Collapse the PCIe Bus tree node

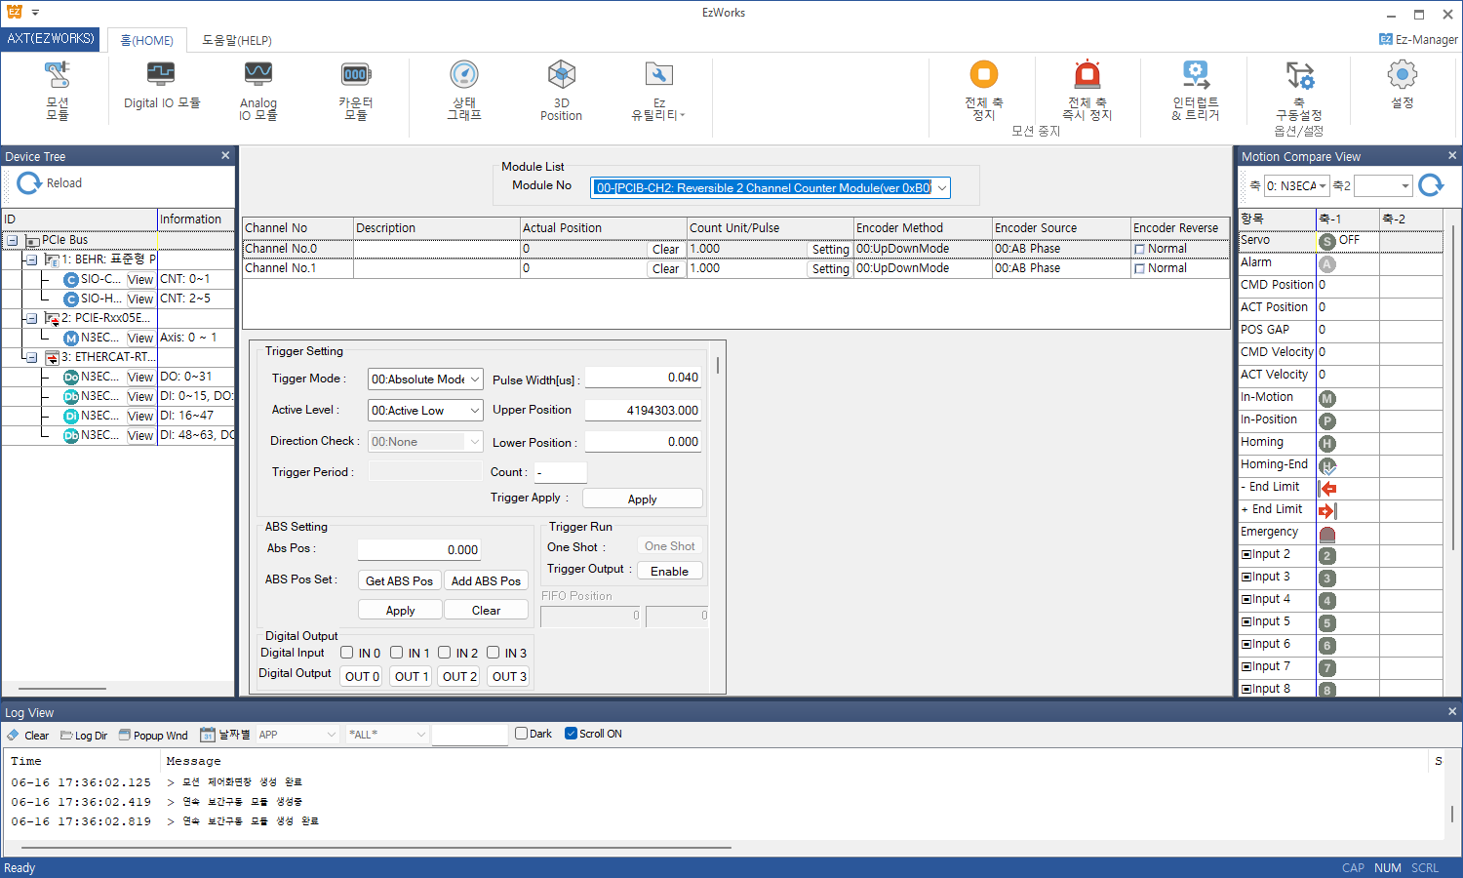[12, 240]
